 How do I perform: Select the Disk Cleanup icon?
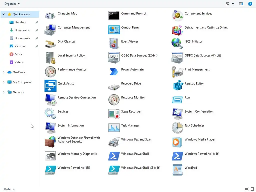tap(50, 44)
